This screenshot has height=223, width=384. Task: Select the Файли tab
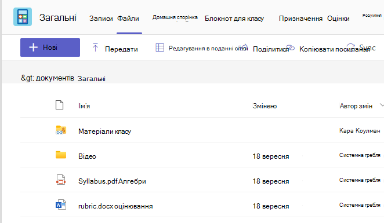[128, 19]
